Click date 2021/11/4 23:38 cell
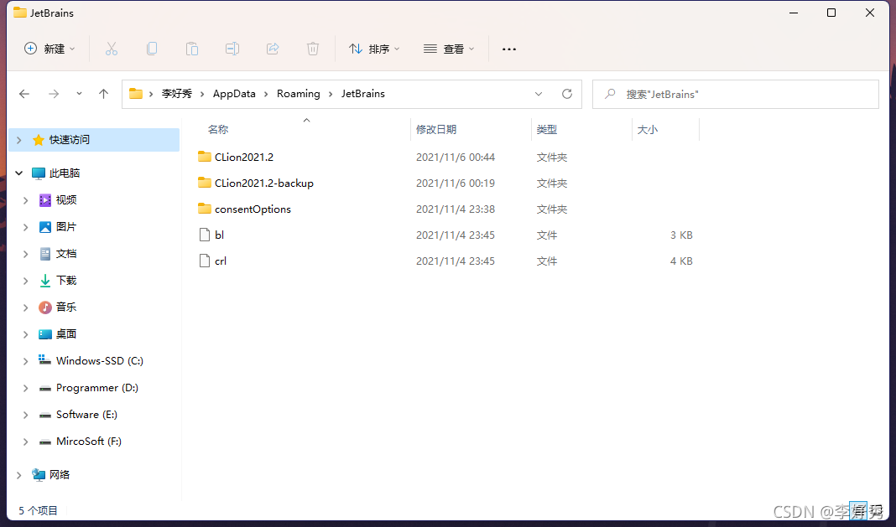The width and height of the screenshot is (896, 527). click(x=456, y=209)
